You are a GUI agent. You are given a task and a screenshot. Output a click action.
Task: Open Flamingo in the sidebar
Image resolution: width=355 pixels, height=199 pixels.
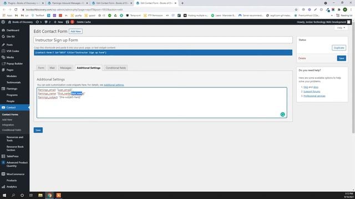12,89
